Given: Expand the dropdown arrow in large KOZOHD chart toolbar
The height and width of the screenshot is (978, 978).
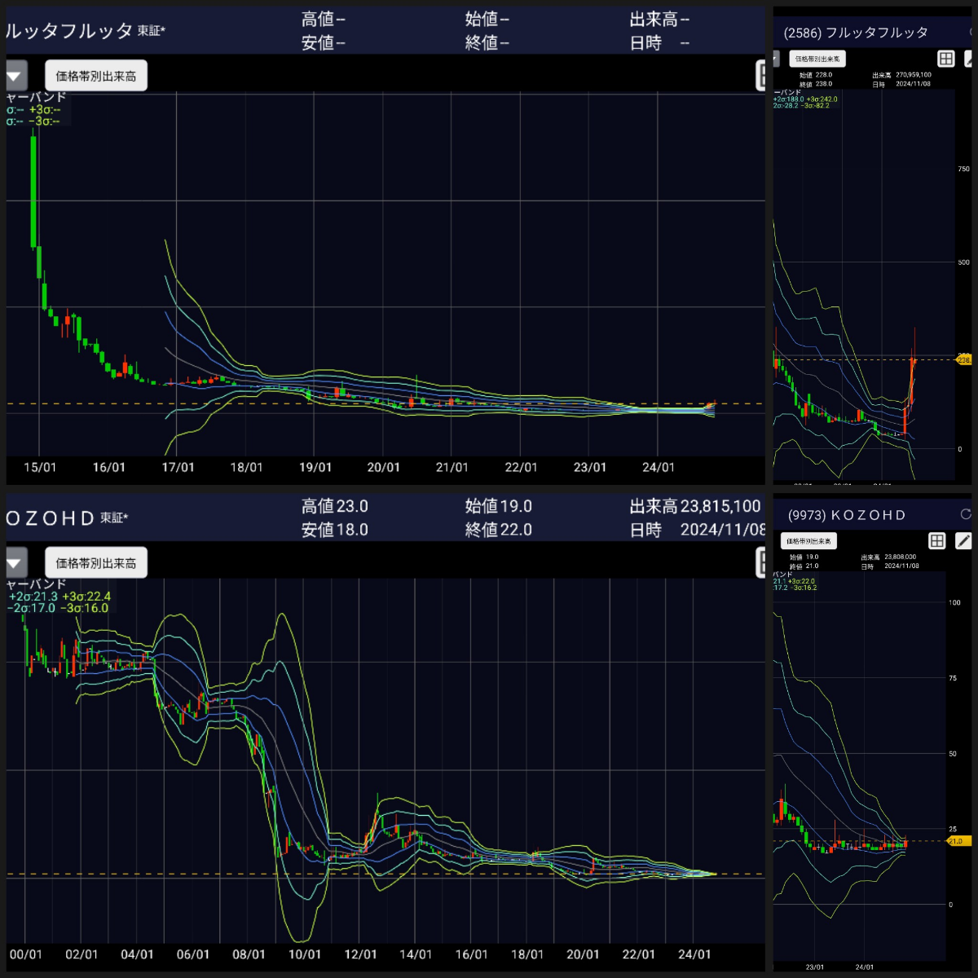Looking at the screenshot, I should (15, 563).
